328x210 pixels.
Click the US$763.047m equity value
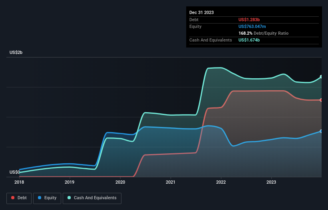[252, 26]
